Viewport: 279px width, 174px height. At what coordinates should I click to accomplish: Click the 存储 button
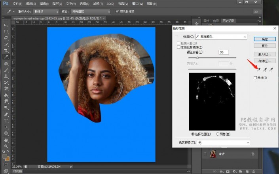tap(264, 61)
